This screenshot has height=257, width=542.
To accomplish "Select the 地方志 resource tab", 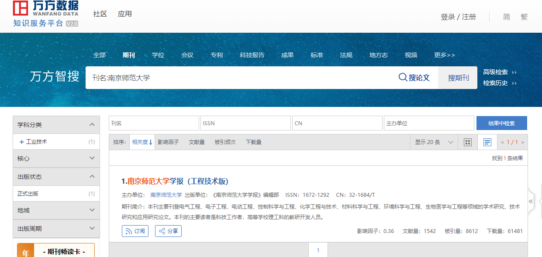I will 378,55.
